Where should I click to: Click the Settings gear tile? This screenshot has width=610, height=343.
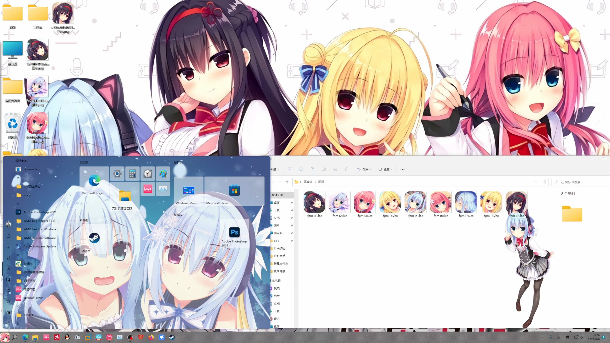coord(117,174)
